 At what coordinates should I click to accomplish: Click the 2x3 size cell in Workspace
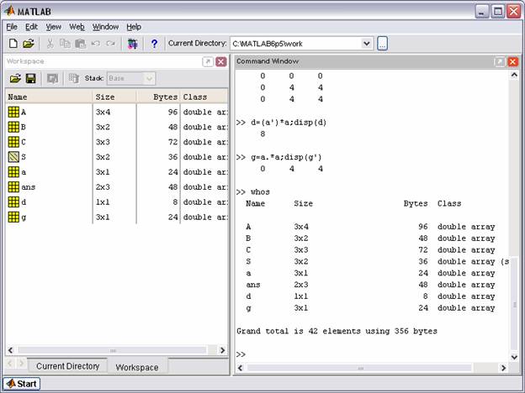[x=103, y=187]
